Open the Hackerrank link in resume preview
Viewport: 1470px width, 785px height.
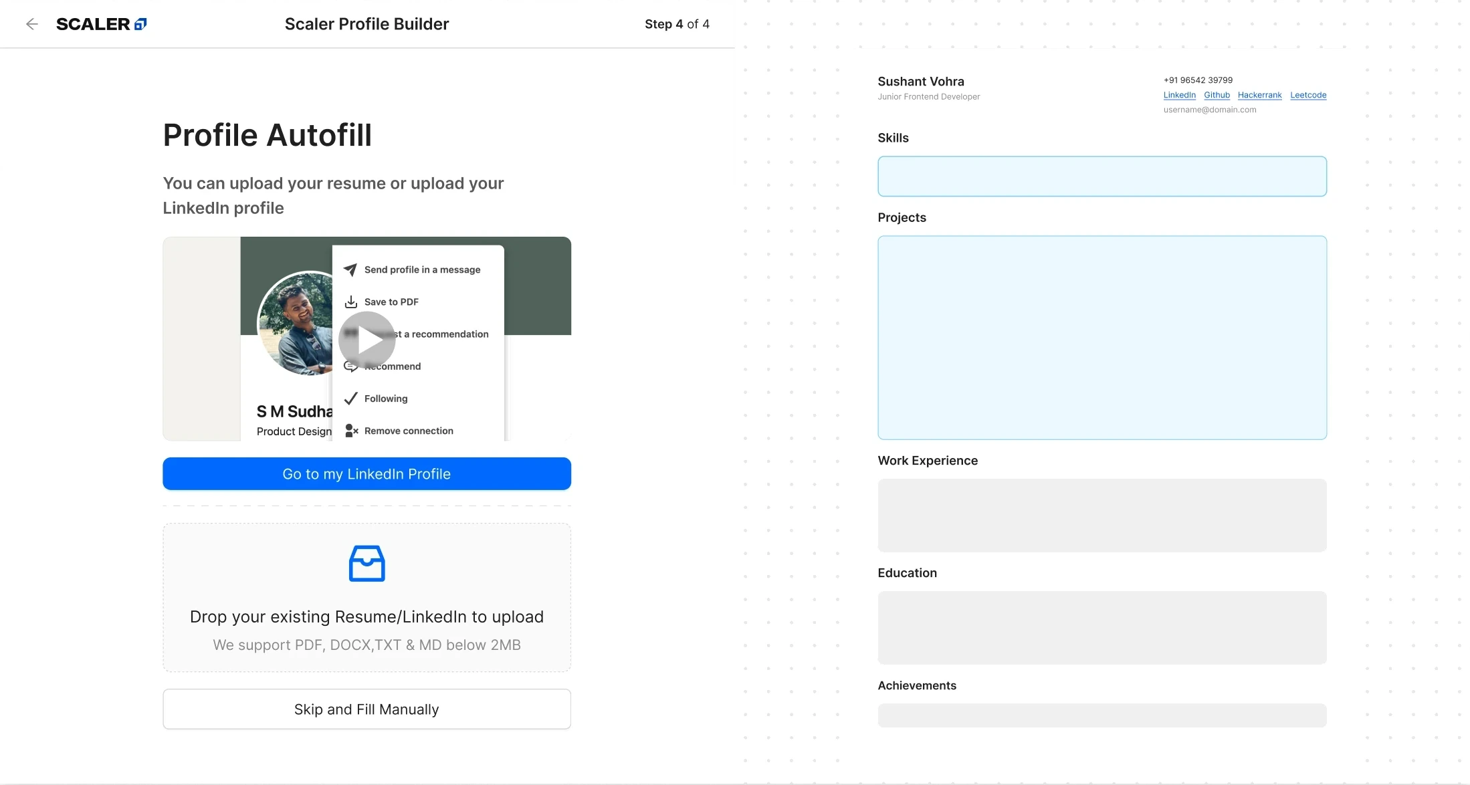click(x=1259, y=95)
